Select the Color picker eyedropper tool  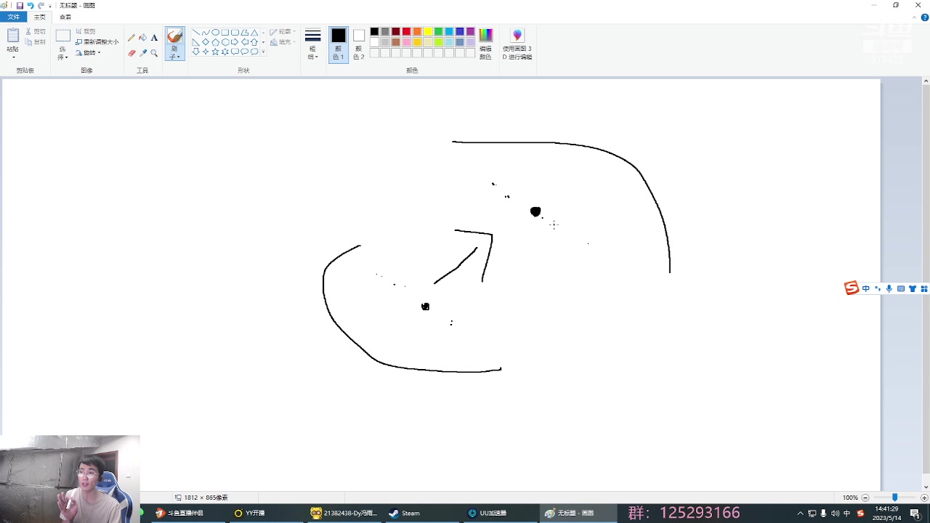click(x=143, y=53)
